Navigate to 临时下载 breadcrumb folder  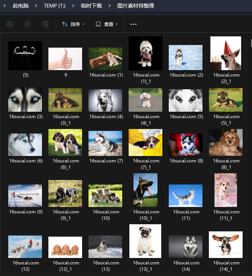91,6
